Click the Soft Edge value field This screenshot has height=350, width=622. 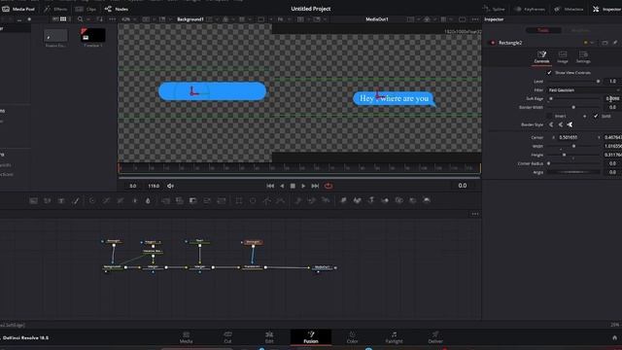click(612, 98)
